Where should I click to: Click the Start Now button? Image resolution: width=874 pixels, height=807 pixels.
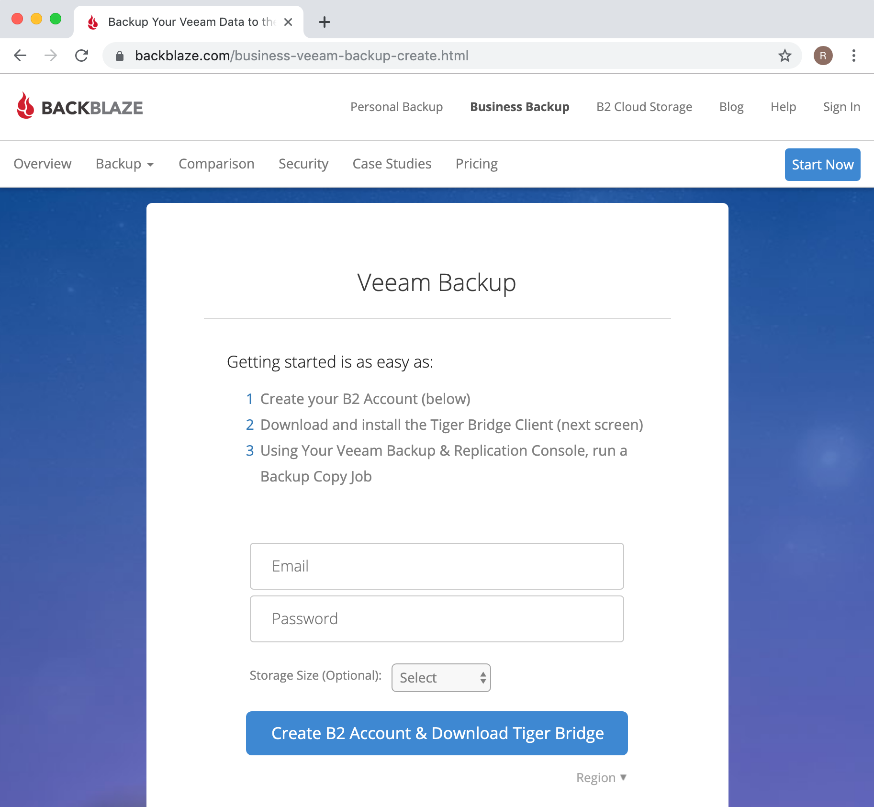tap(822, 165)
